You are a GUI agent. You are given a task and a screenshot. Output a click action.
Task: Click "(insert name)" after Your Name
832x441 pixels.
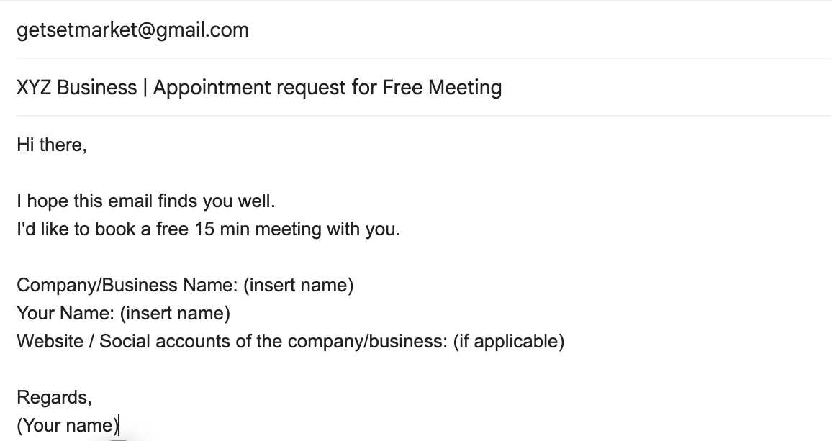coord(175,313)
